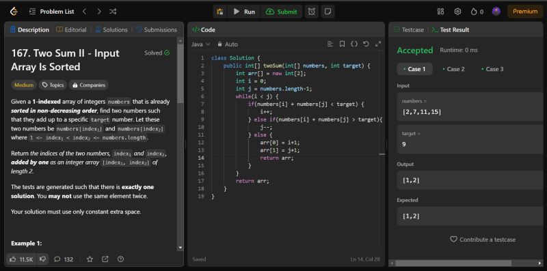Click the Premium button

click(x=525, y=12)
